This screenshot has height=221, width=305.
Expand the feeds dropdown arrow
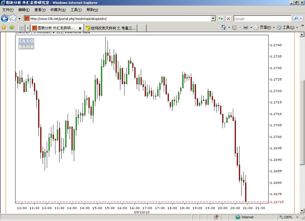coord(240,28)
